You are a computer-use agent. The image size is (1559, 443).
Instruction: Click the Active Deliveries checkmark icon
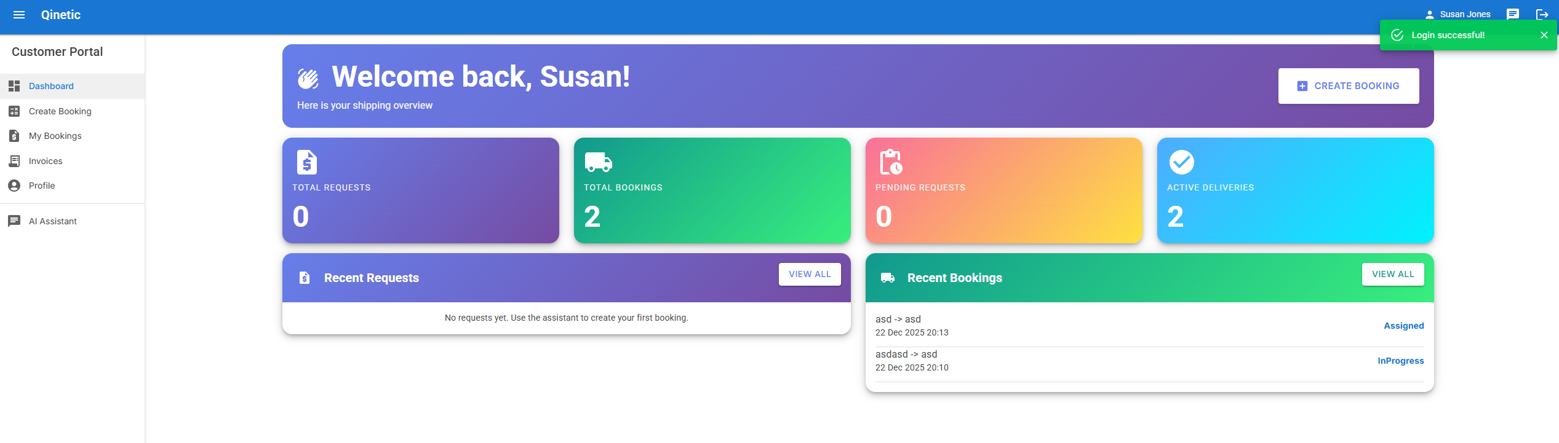(x=1181, y=162)
